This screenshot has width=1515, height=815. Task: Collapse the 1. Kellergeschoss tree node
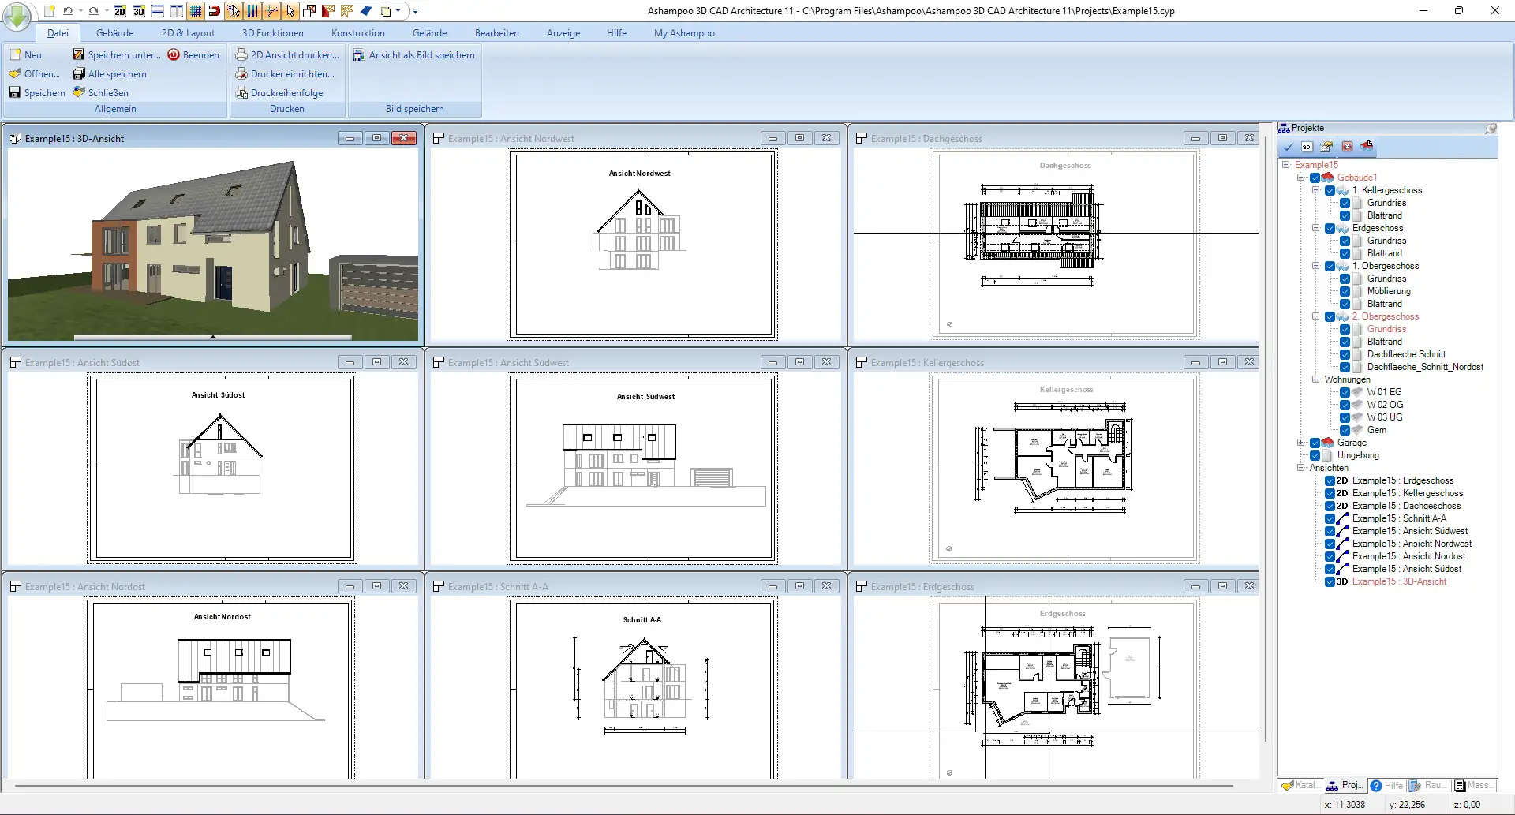tap(1316, 190)
